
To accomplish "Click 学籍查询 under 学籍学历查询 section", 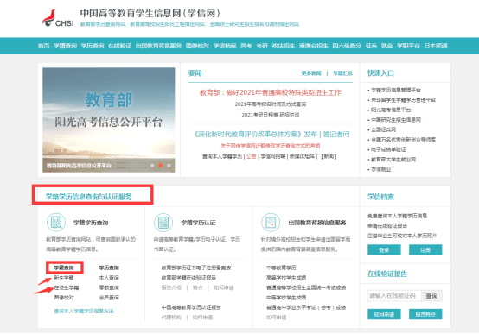I will 64,268.
